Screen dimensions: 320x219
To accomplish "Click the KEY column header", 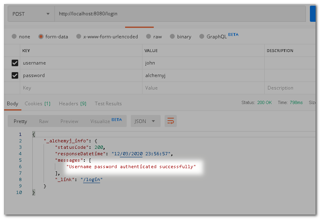I will (x=26, y=50).
